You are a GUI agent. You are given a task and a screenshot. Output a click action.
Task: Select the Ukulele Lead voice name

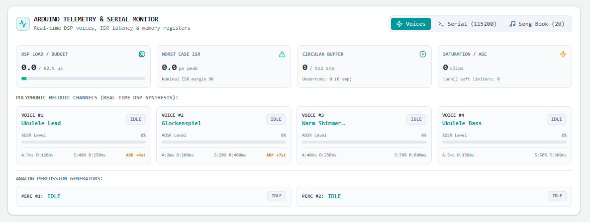pyautogui.click(x=41, y=123)
